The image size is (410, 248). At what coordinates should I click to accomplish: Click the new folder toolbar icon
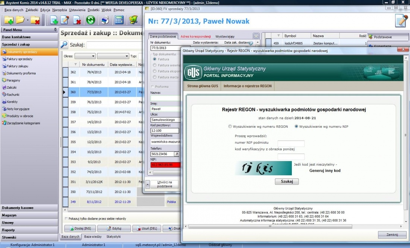9,20
